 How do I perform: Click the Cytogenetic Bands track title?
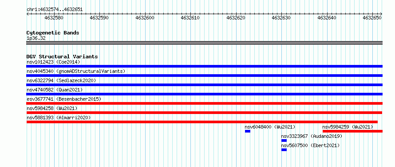(x=53, y=33)
